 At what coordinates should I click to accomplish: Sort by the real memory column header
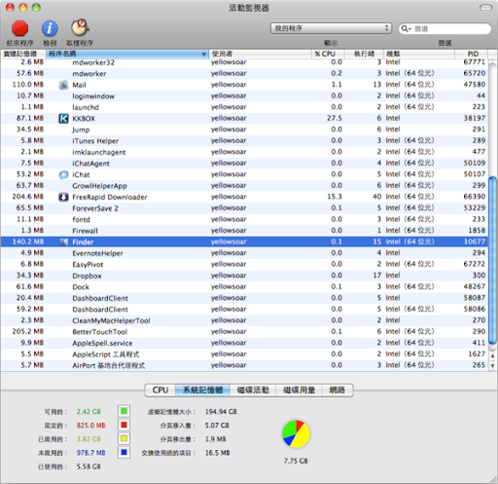[x=23, y=54]
